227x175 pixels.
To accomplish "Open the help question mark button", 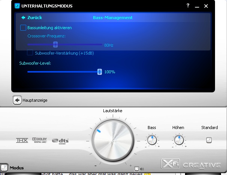I will point(188,6).
